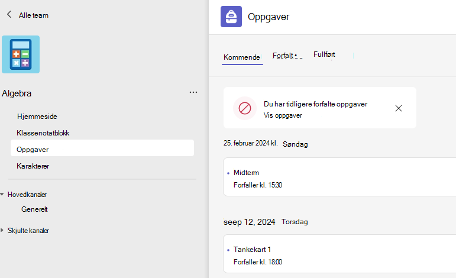Open the Algebra more options ellipsis
The height and width of the screenshot is (278, 456).
pos(193,92)
